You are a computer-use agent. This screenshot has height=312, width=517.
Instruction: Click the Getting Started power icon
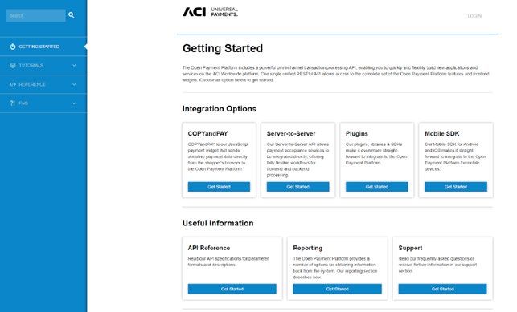coord(13,47)
